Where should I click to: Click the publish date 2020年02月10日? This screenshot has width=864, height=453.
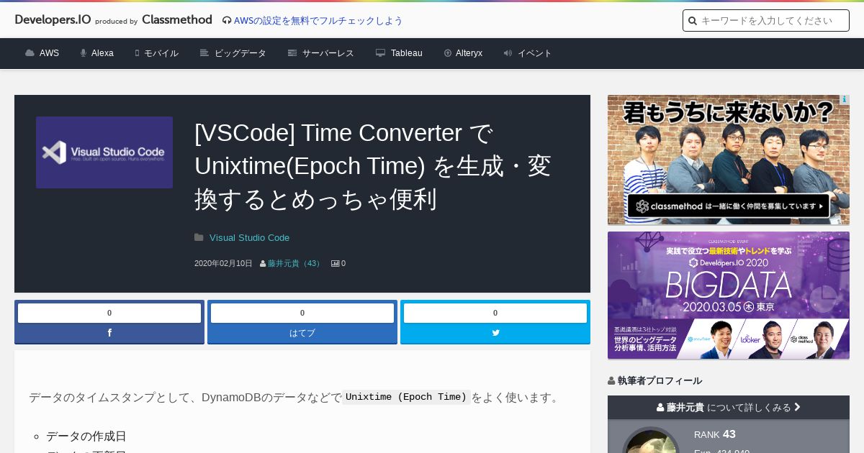pos(223,264)
